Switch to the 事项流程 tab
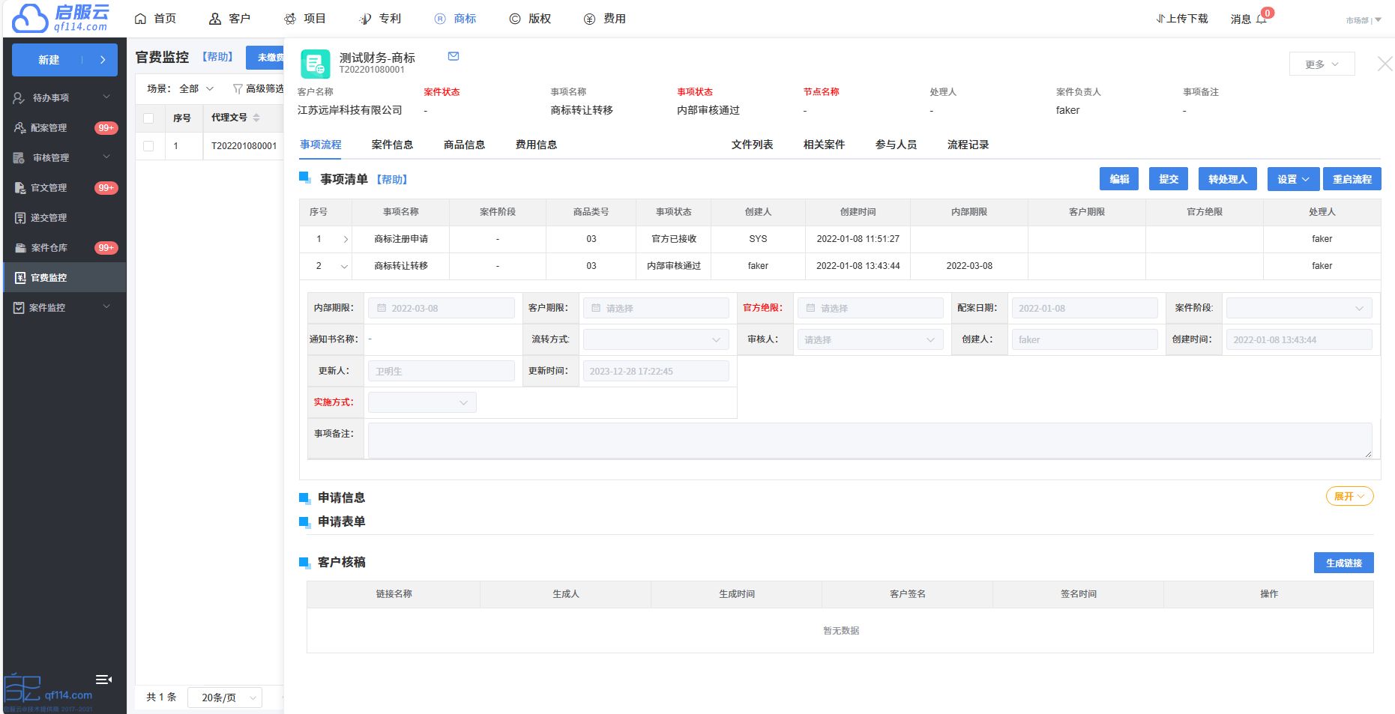This screenshot has height=714, width=1395. [x=321, y=145]
